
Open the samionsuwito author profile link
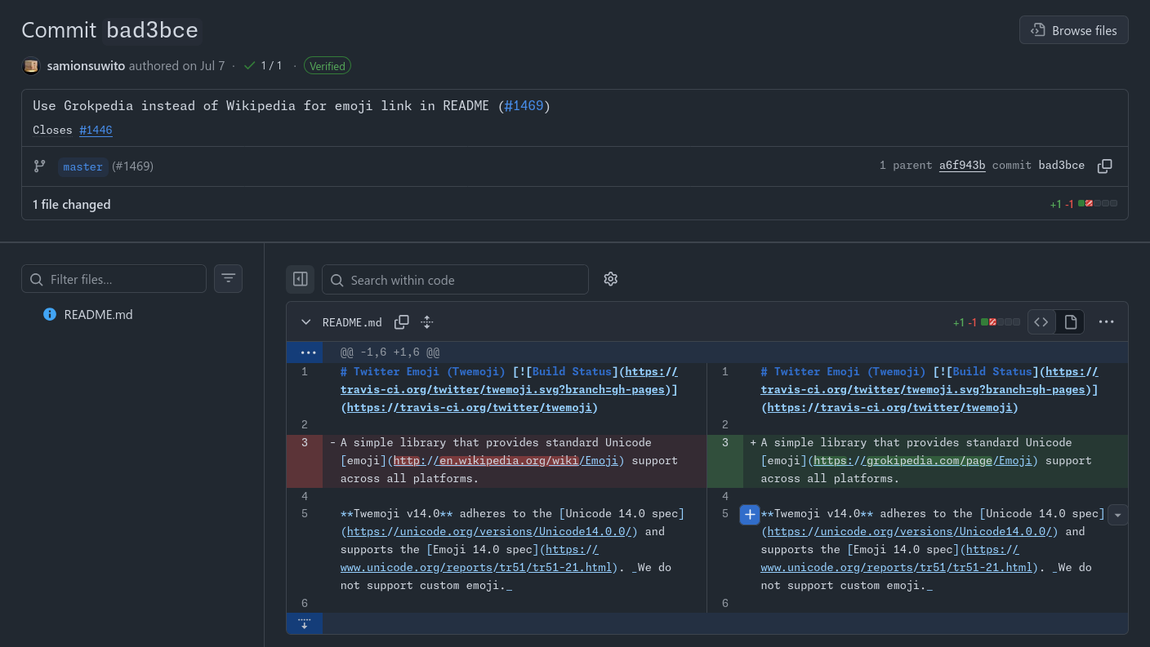[86, 66]
